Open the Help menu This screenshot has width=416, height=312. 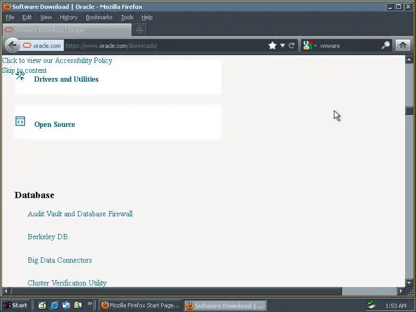[x=147, y=17]
